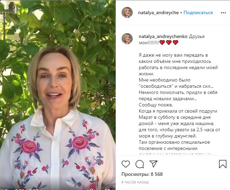
Task: Open natalya_andreyche profile from header
Action: (158, 13)
